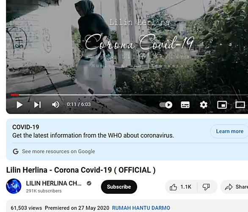Viewport: 248px width, 212px height.
Task: Like the video with 1.1K likes
Action: point(181,187)
